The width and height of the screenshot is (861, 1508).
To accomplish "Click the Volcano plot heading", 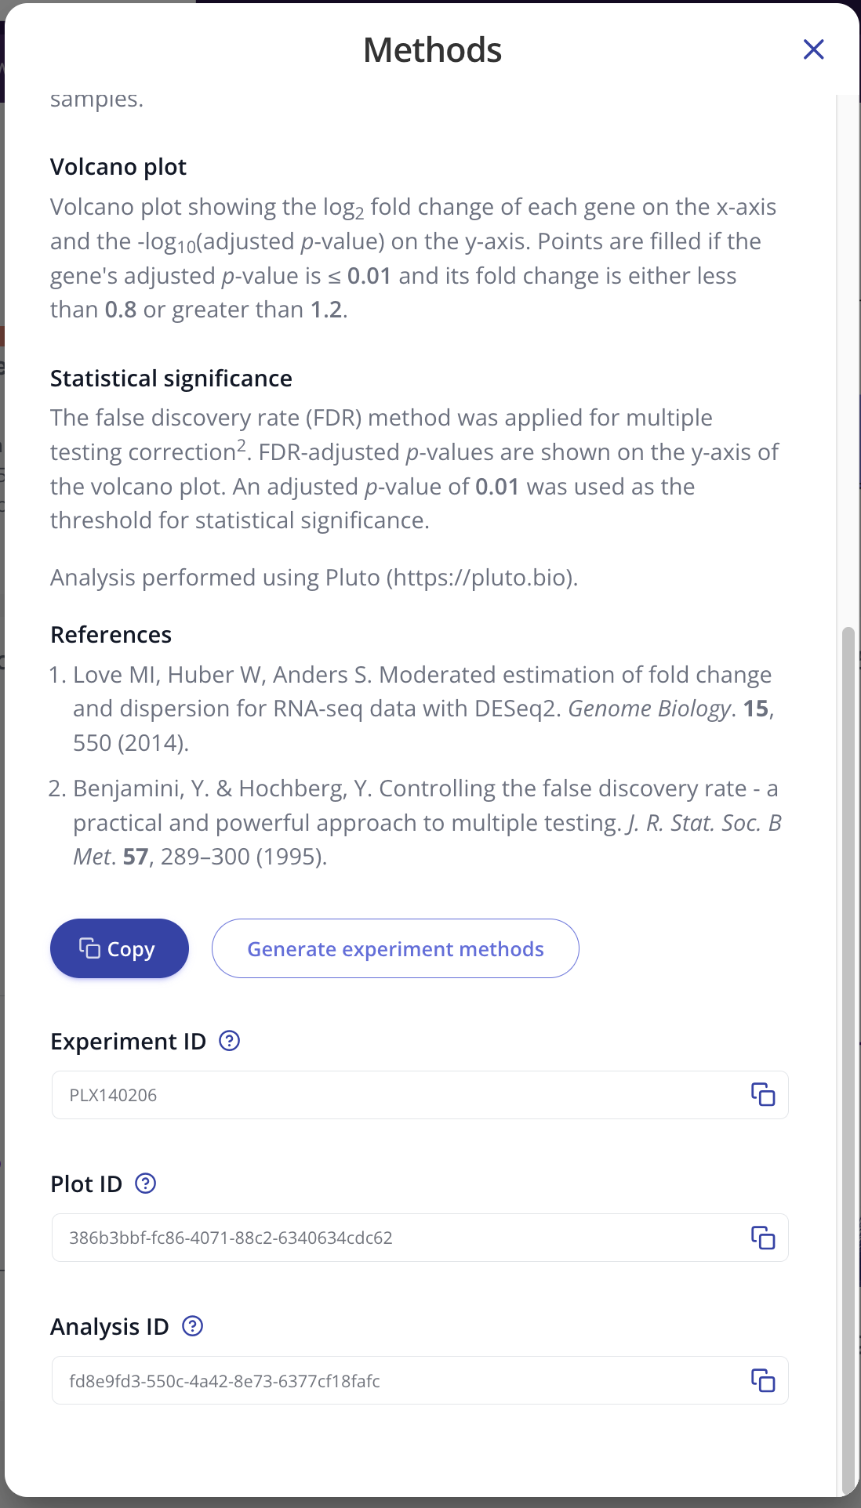I will [x=118, y=167].
